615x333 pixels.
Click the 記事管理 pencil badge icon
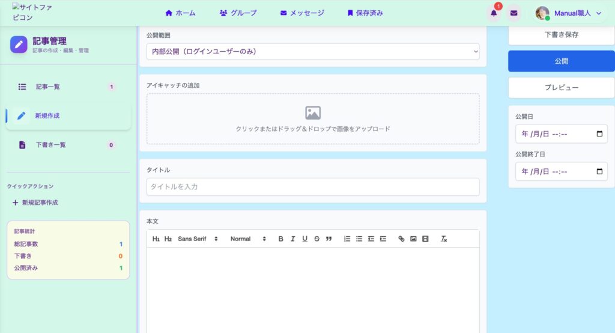pos(19,44)
